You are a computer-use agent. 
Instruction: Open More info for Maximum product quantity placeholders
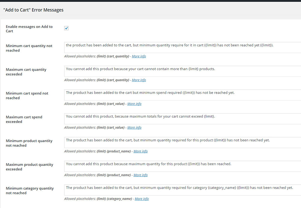(x=141, y=175)
